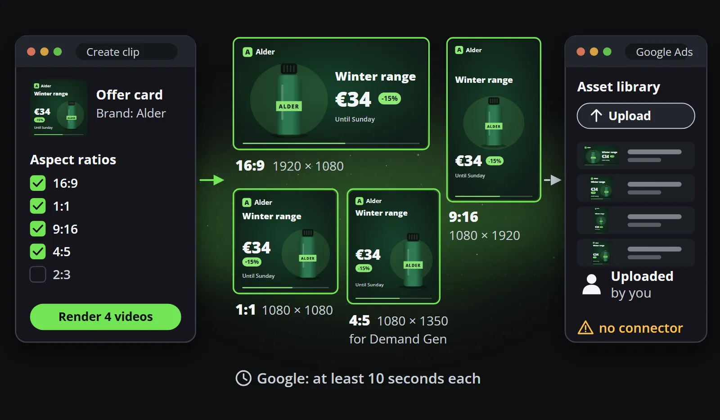Select the 16:9 1920 × 1080 preview card
This screenshot has height=420, width=720.
coord(331,94)
